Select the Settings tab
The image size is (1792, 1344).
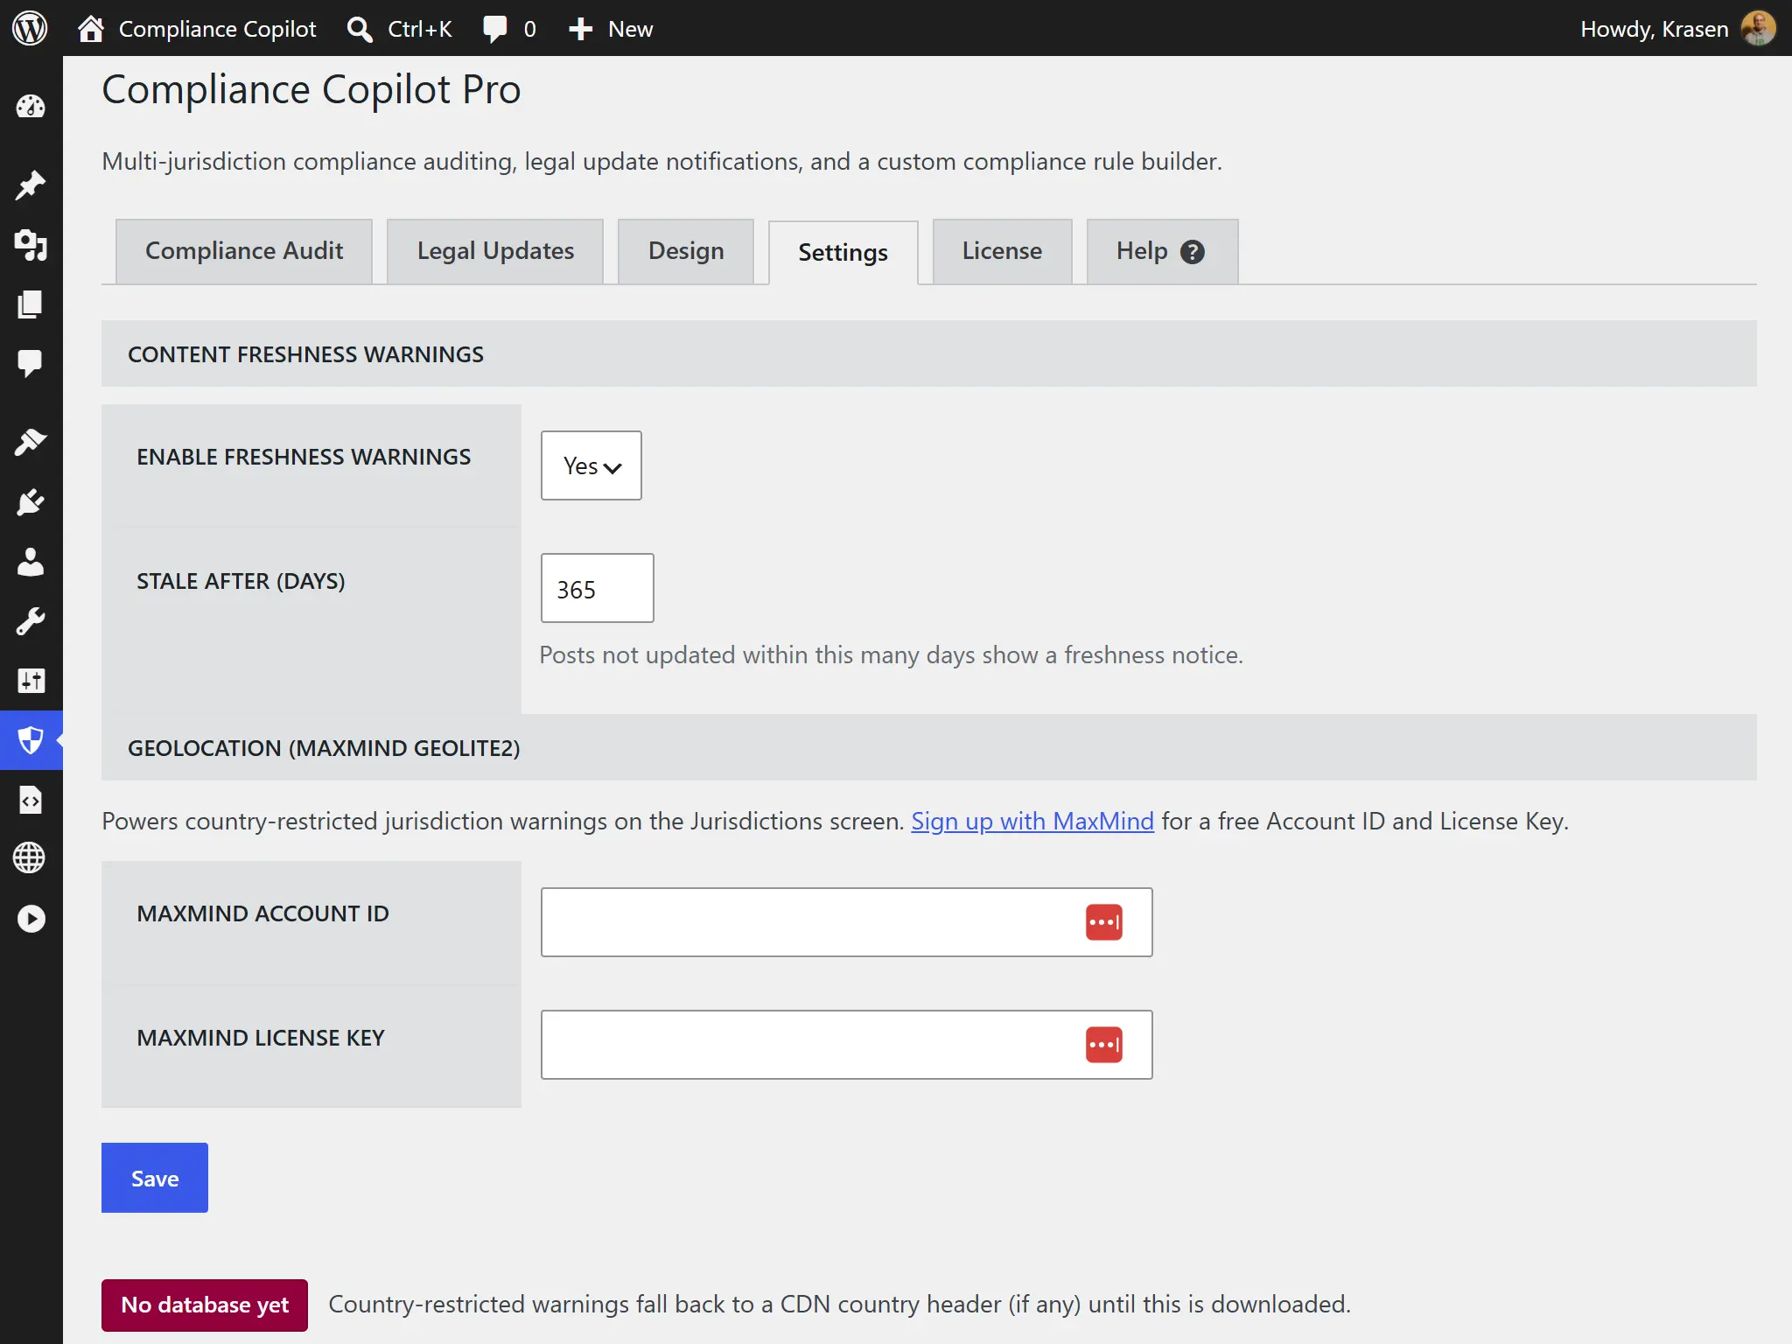pos(843,253)
